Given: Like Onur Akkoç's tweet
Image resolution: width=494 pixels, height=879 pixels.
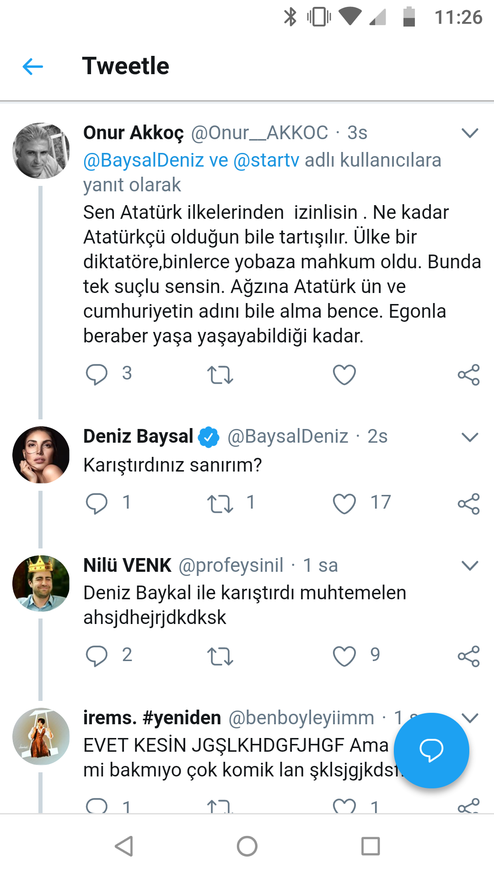Looking at the screenshot, I should 344,375.
